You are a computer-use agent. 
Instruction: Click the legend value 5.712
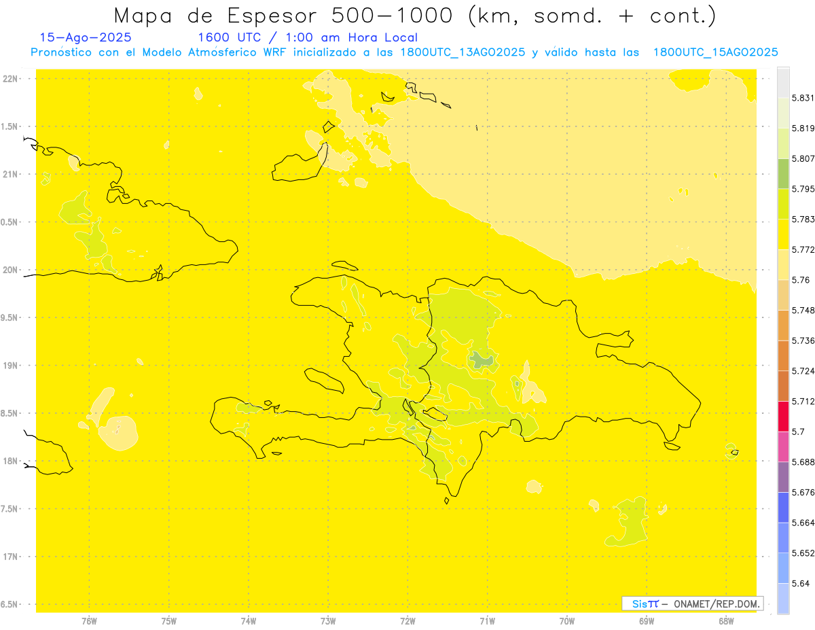803,401
